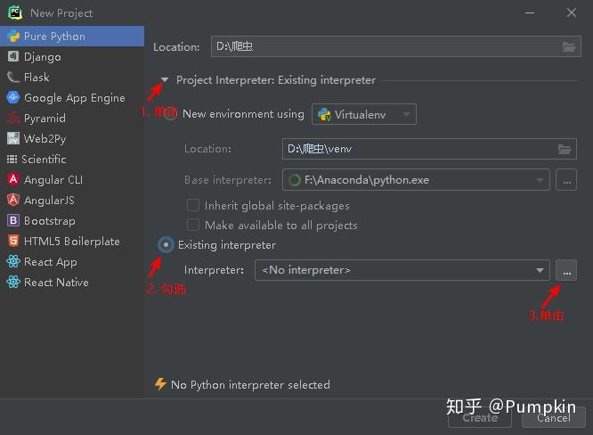Close the New Project dialog

[x=572, y=12]
